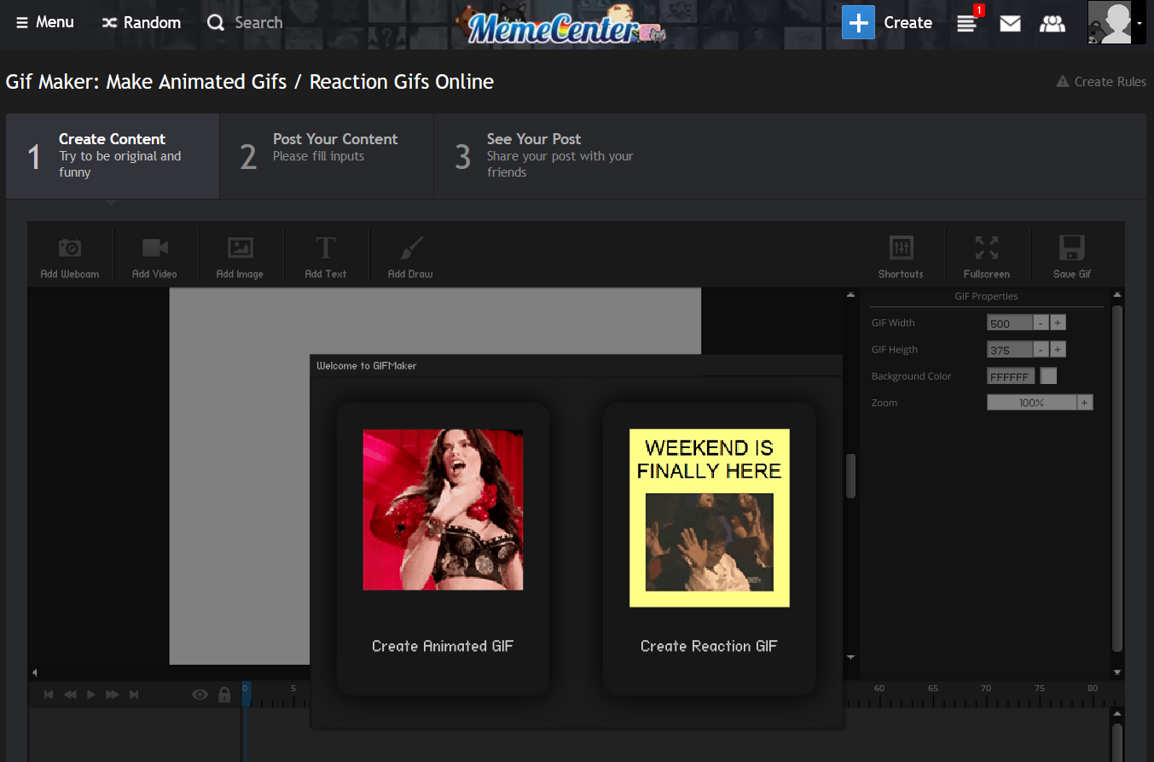
Task: Choose the Create Reaction GIF thumbnail
Action: click(x=710, y=518)
